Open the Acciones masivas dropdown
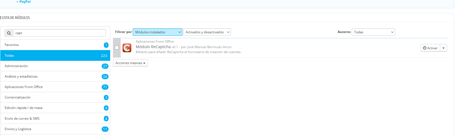 pyautogui.click(x=130, y=63)
